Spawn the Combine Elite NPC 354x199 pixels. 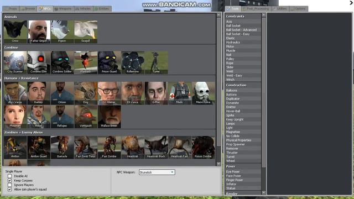coord(39,62)
